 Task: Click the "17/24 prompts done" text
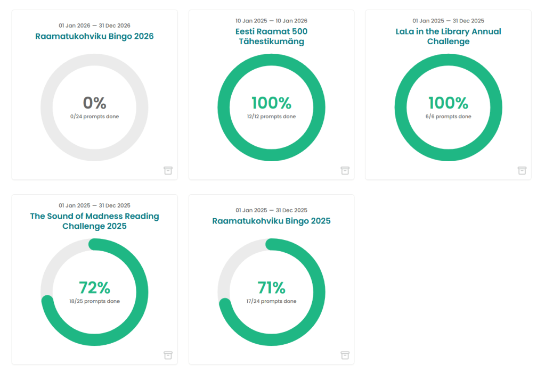pyautogui.click(x=271, y=301)
